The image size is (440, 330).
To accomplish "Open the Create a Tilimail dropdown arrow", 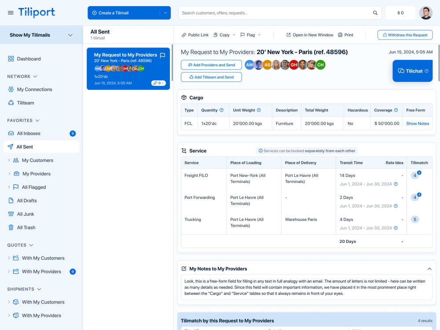I will click(165, 13).
